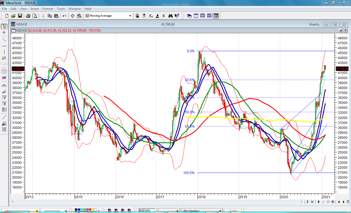Click the Trade button
Viewport: 351px width, 213px height.
tap(233, 211)
